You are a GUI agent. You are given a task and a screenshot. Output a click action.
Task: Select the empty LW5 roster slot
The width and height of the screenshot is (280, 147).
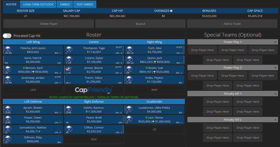[x=33, y=90]
